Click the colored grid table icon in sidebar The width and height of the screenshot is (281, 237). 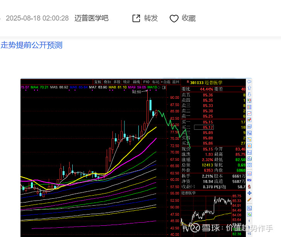tap(249, 107)
